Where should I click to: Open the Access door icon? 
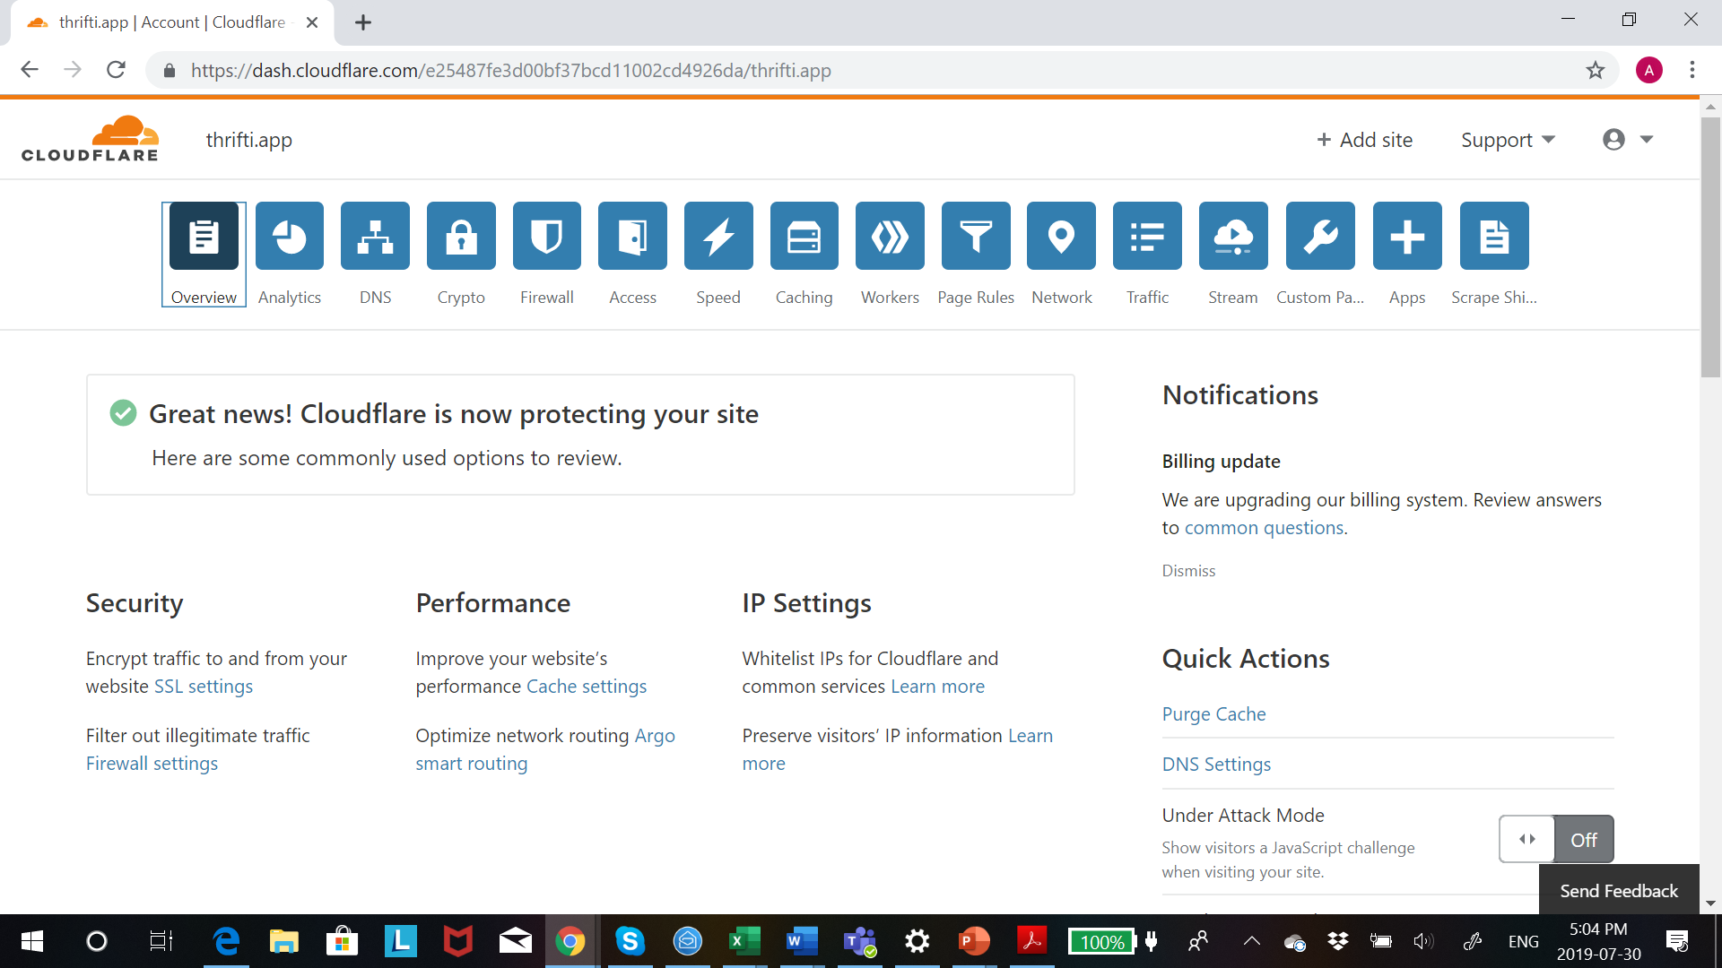click(632, 237)
